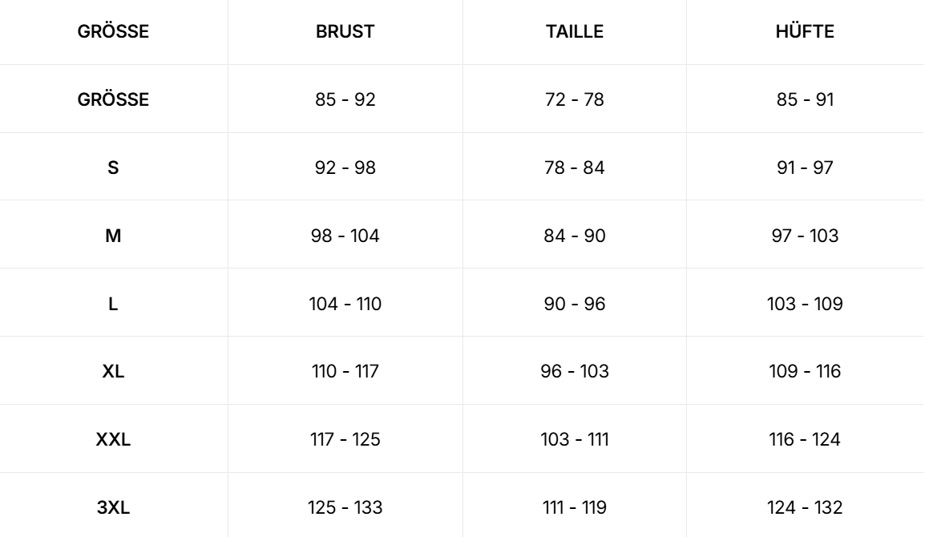Click the BRUST column header

(x=345, y=32)
